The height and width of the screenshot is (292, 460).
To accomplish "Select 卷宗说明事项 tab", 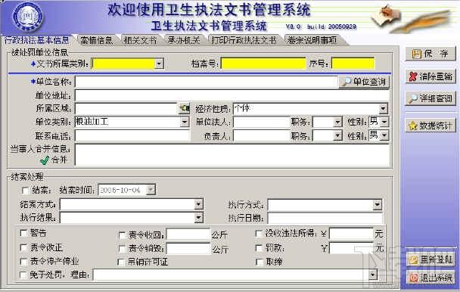I will [312, 40].
